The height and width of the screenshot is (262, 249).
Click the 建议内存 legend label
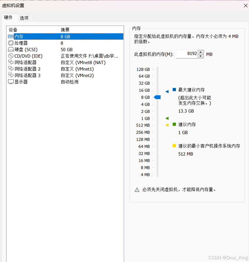187,124
